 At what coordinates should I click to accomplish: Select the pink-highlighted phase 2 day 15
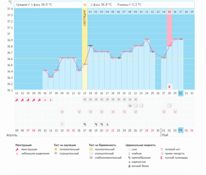[x=169, y=12]
